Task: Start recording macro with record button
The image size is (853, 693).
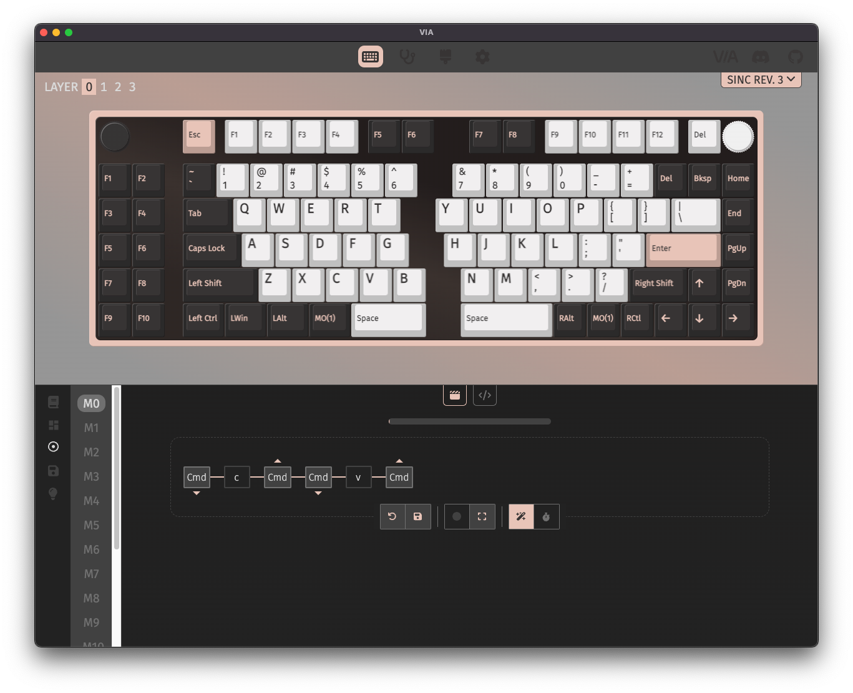Action: pyautogui.click(x=457, y=516)
